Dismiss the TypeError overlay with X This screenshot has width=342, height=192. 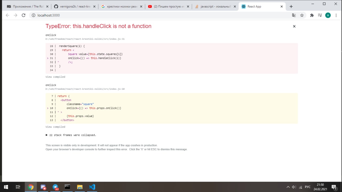pyautogui.click(x=294, y=26)
